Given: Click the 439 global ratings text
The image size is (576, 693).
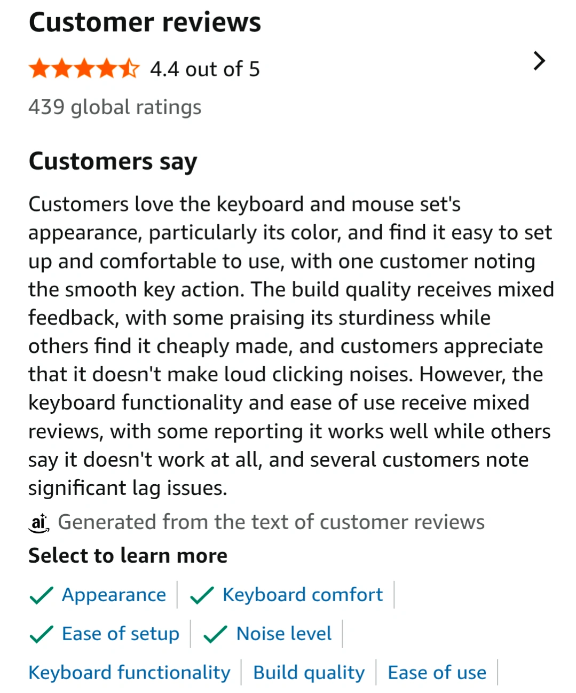Looking at the screenshot, I should point(115,107).
